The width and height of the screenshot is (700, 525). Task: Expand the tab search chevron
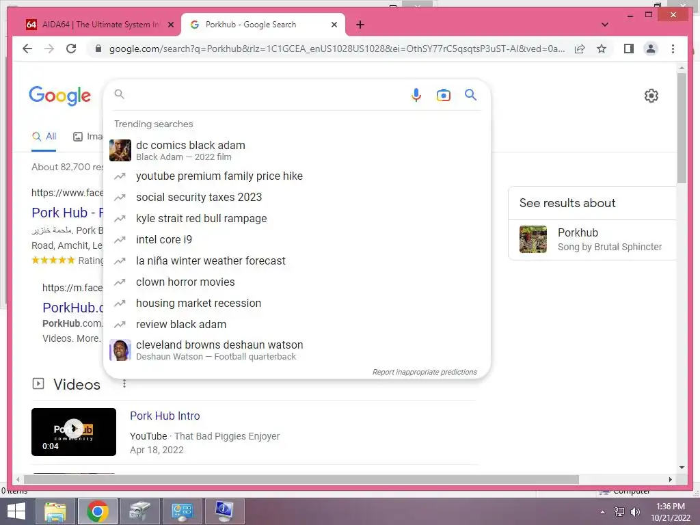[x=605, y=25]
